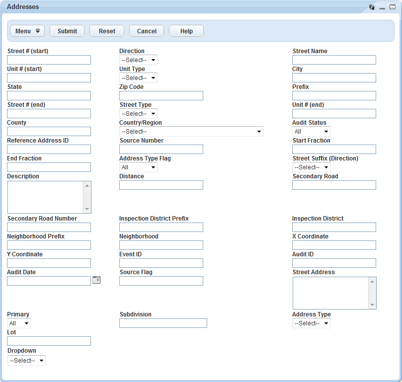This screenshot has width=402, height=382.
Task: Click into the Zip Code field
Action: (x=161, y=96)
